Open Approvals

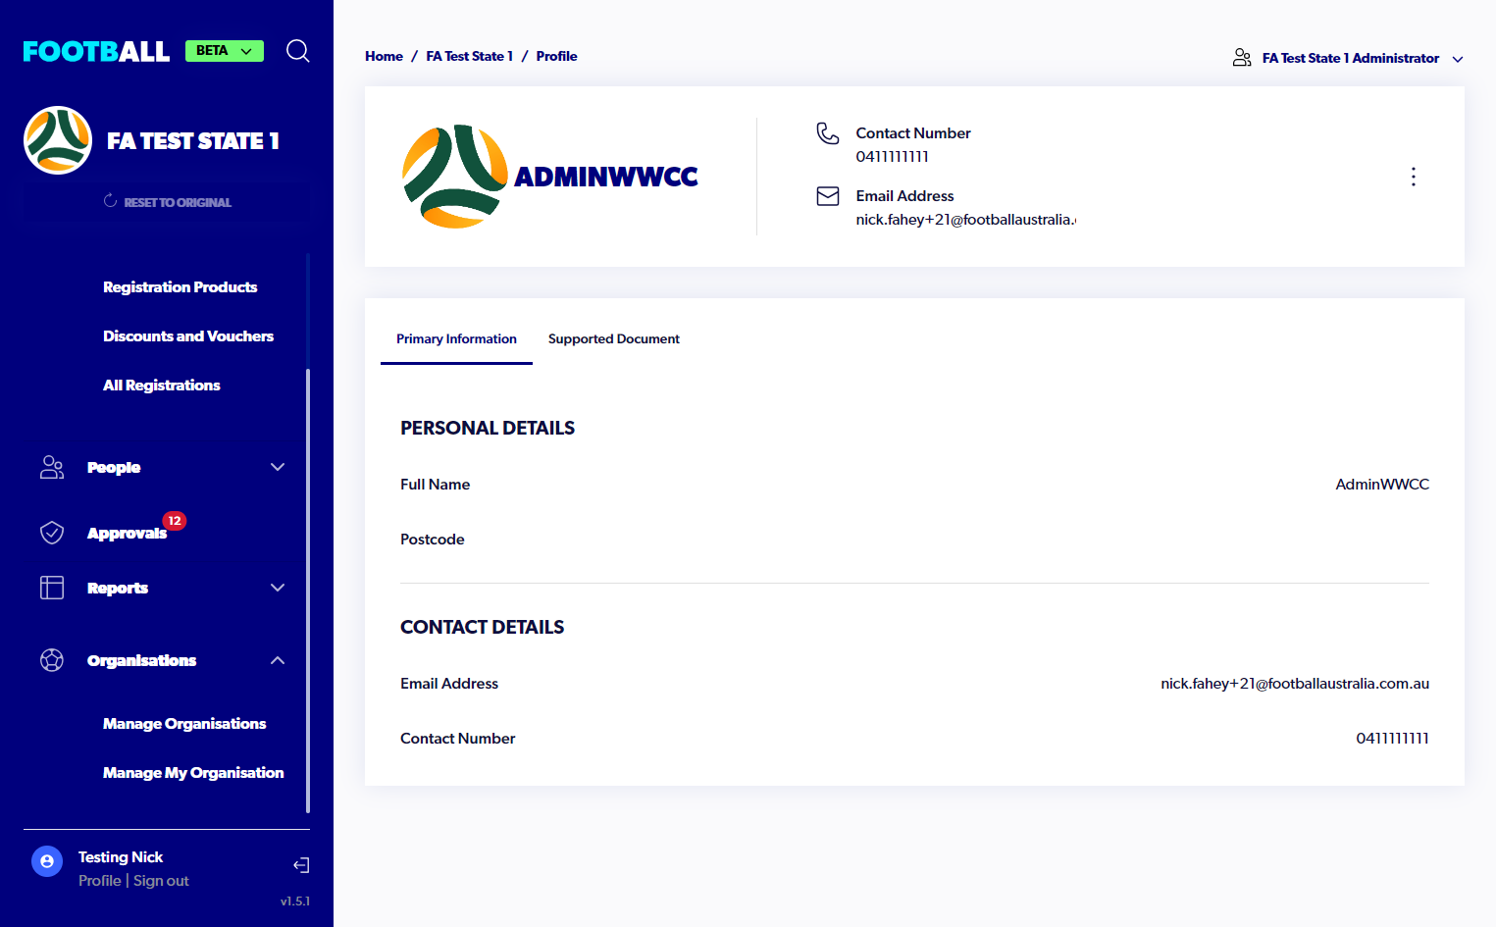(127, 534)
